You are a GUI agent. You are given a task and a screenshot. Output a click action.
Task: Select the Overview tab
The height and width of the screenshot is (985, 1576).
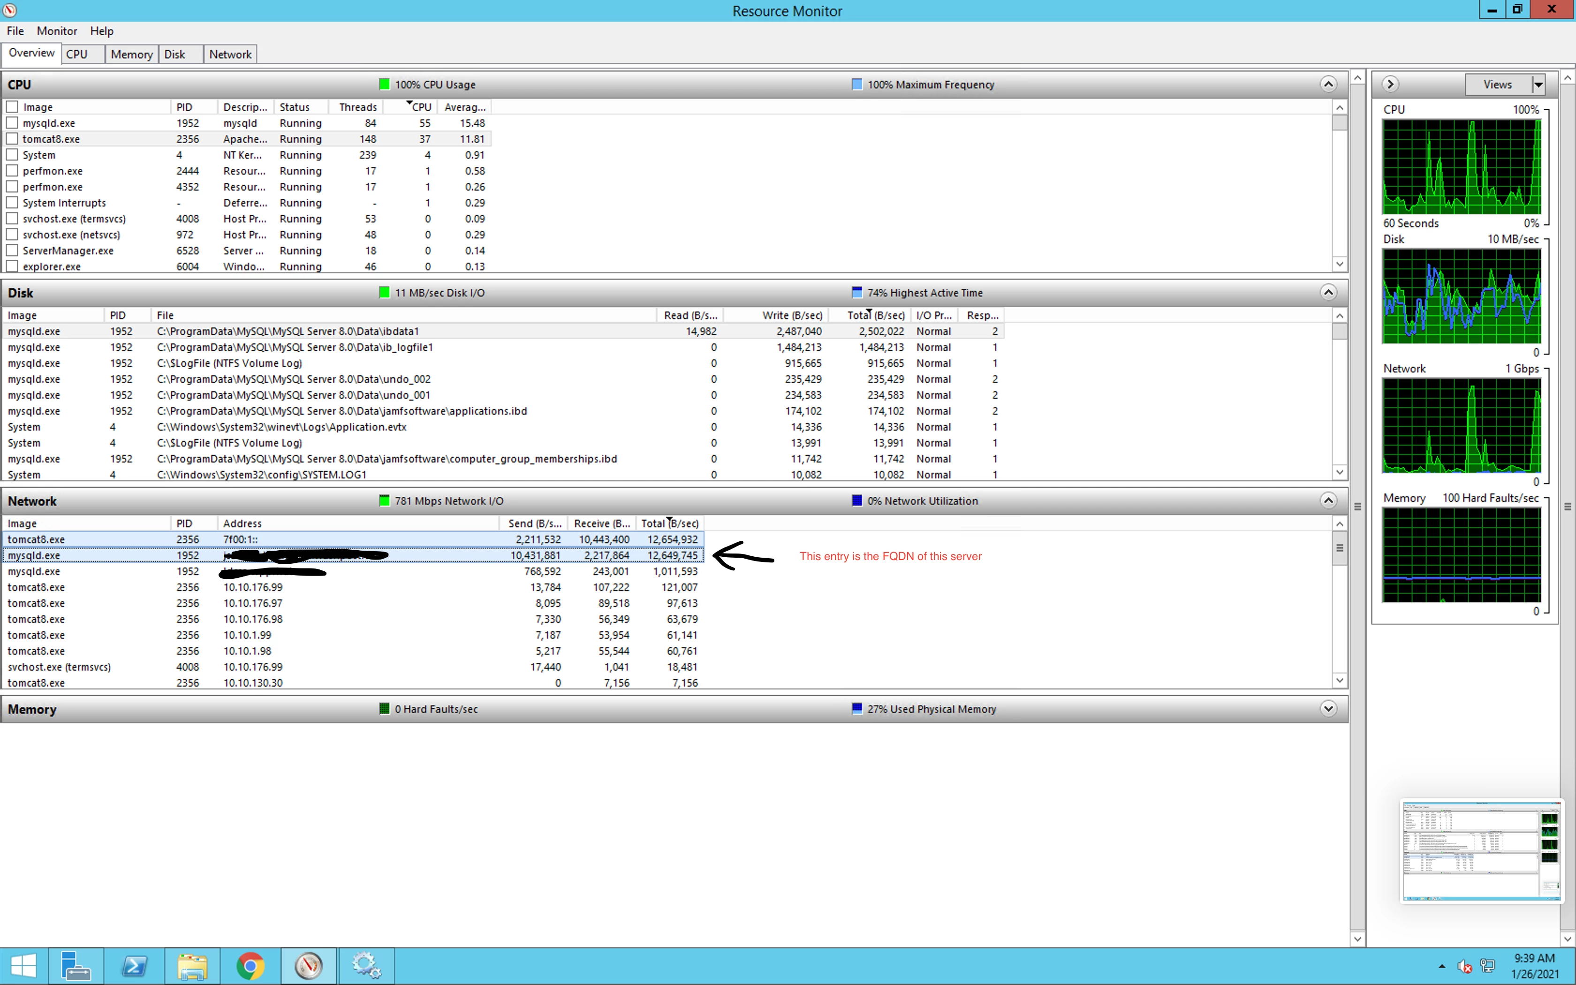(x=31, y=53)
